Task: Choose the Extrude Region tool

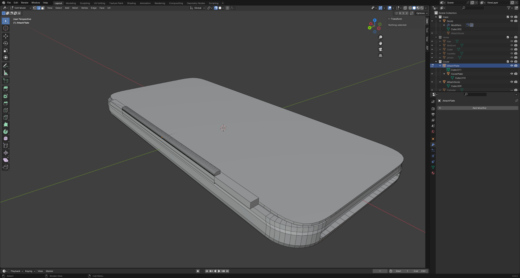Action: click(6, 89)
